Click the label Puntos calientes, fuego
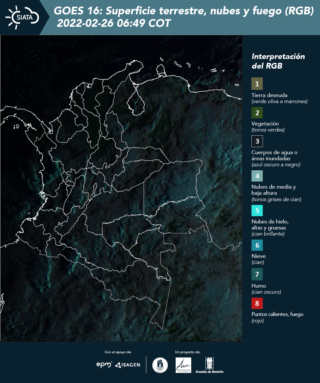Image resolution: width=320 pixels, height=383 pixels. click(278, 314)
